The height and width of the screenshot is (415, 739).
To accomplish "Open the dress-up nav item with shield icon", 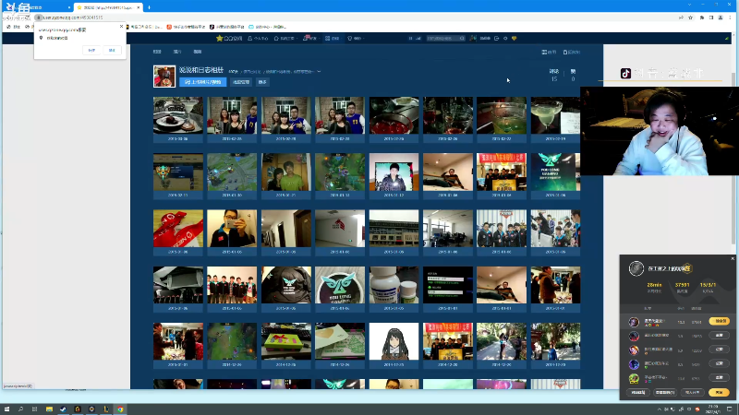I will pos(356,38).
